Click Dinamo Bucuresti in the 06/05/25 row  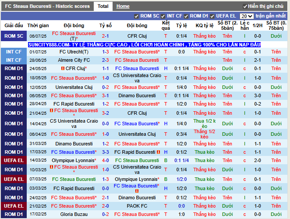point(137,95)
